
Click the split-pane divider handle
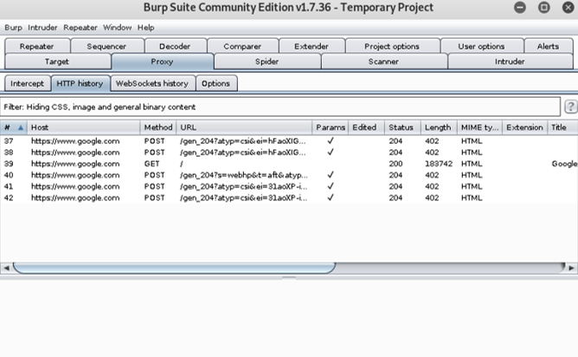click(x=289, y=277)
